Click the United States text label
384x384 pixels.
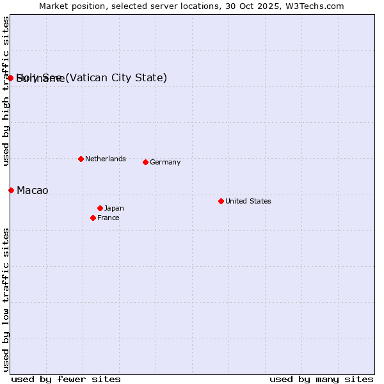(x=248, y=201)
